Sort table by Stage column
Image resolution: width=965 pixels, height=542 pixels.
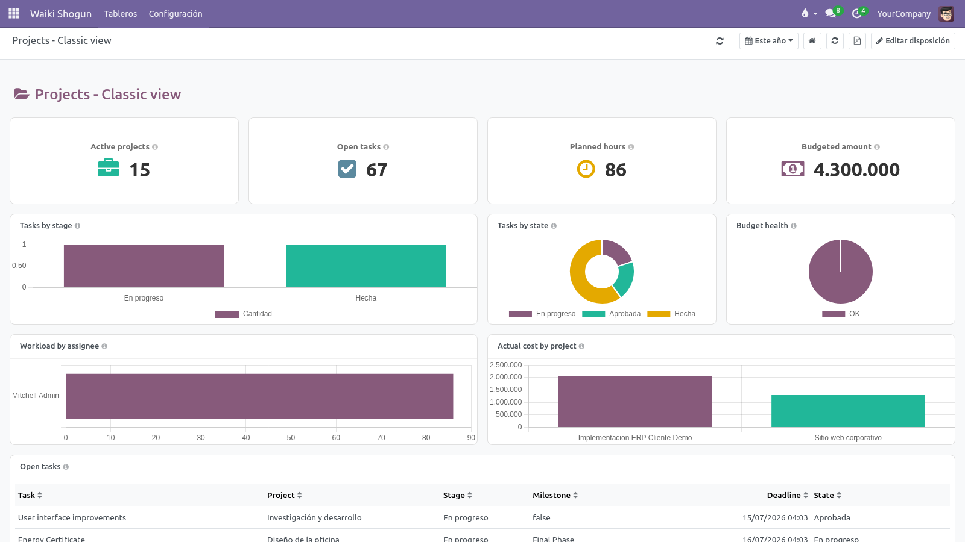pos(458,495)
